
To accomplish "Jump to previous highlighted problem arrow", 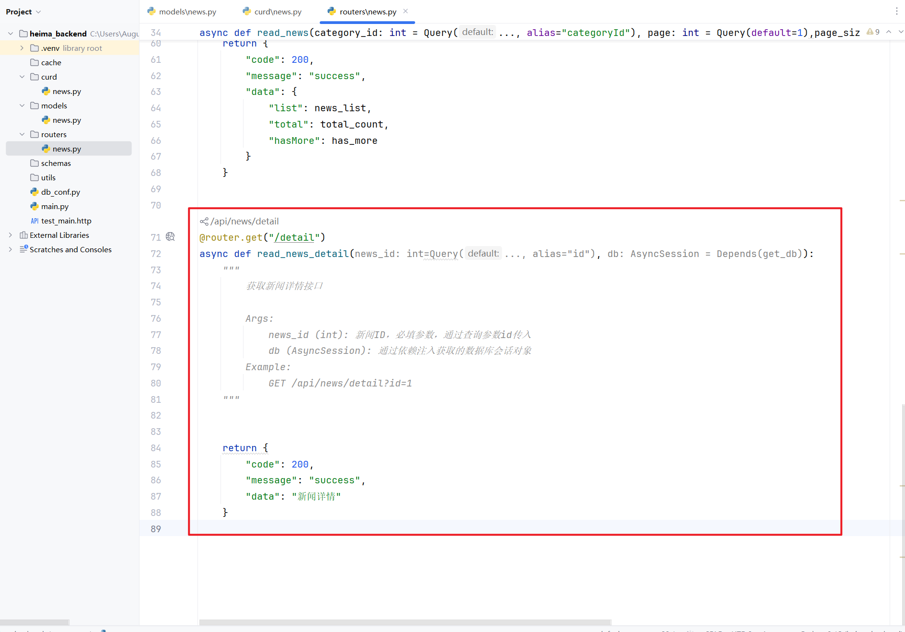I will point(889,32).
